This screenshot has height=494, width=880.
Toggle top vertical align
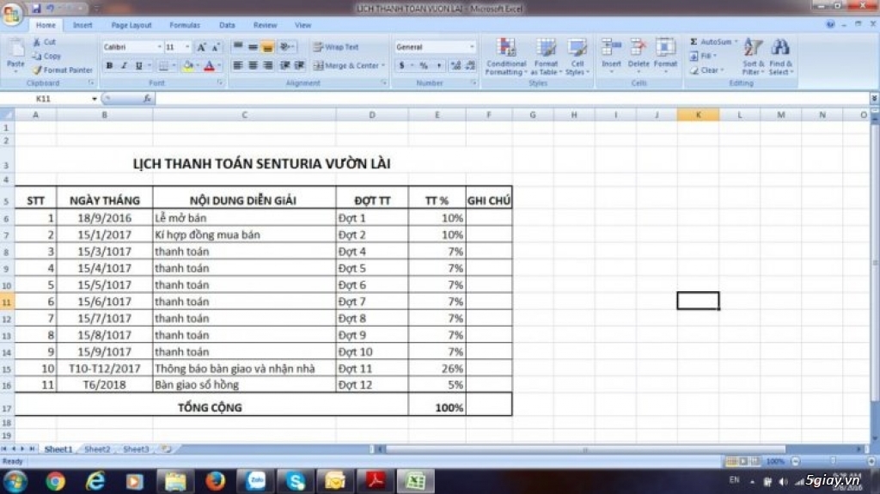(238, 47)
